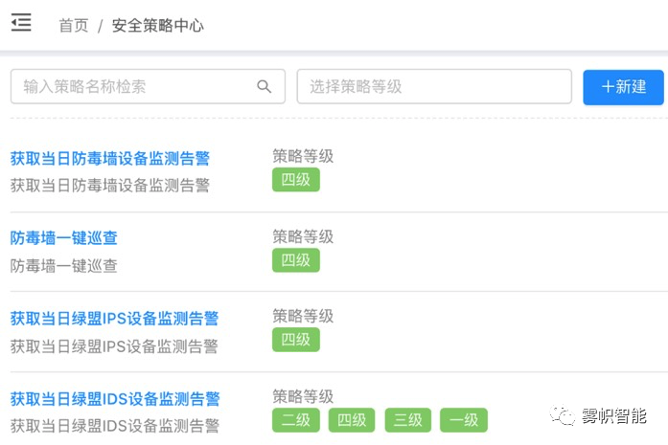Click 三级 tag of 绿盟IDS policy
The height and width of the screenshot is (445, 668).
coord(408,420)
